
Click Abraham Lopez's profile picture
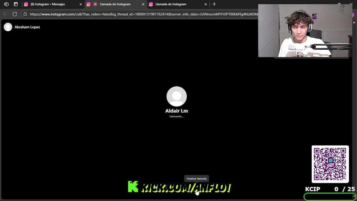pos(8,27)
